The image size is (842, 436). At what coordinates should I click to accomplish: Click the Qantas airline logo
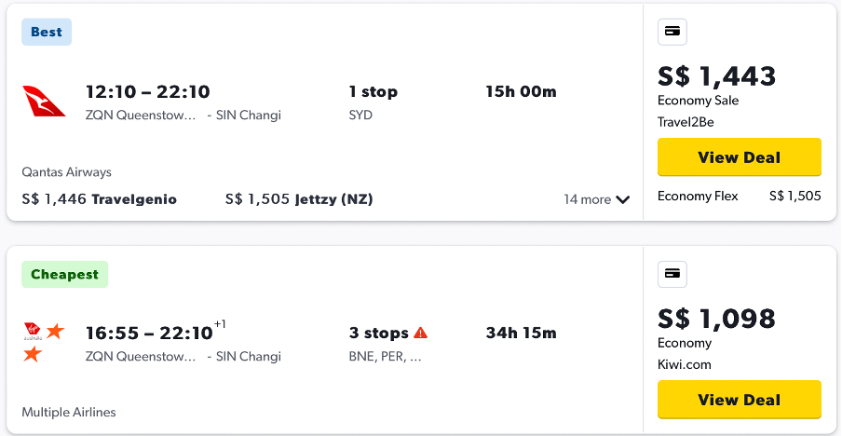tap(44, 102)
